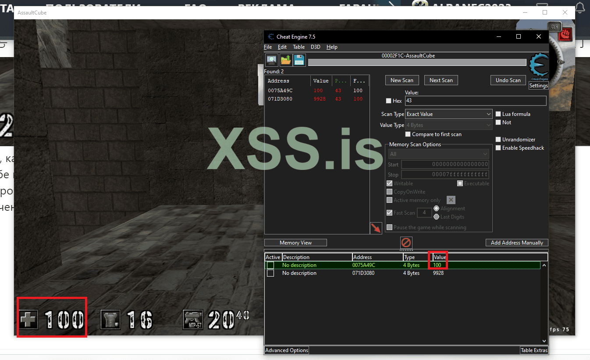Click the memory scan Start address field
Image resolution: width=590 pixels, height=360 pixels.
tap(445, 165)
